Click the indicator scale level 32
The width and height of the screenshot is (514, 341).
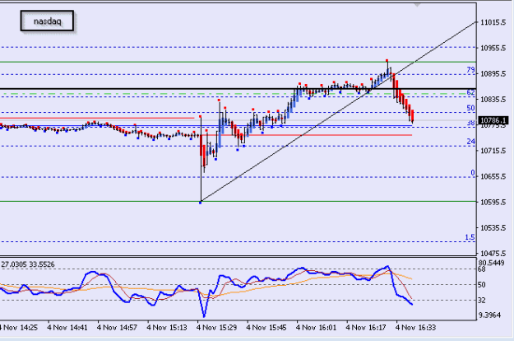click(482, 300)
